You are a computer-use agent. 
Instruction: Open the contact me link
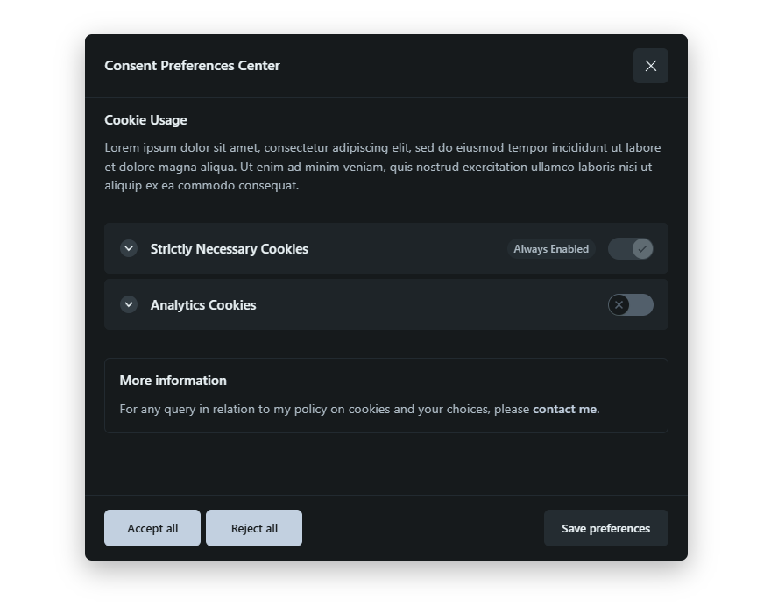click(564, 409)
